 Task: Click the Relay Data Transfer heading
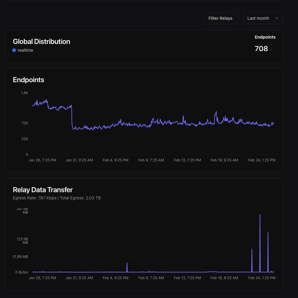(x=42, y=190)
